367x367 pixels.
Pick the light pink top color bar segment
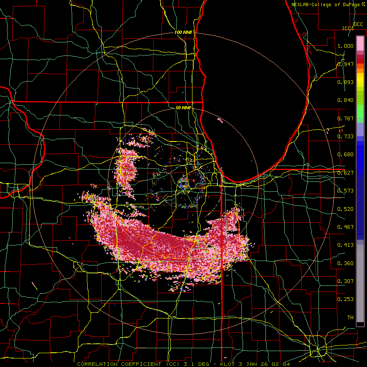pos(360,44)
